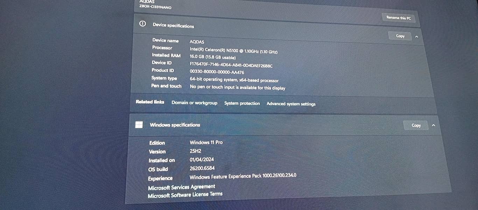Collapse the Windows specifications section
The height and width of the screenshot is (210, 478).
coord(434,125)
